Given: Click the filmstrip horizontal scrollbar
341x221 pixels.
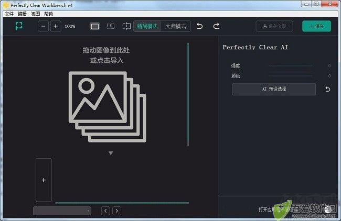Looking at the screenshot, I should click(122, 203).
